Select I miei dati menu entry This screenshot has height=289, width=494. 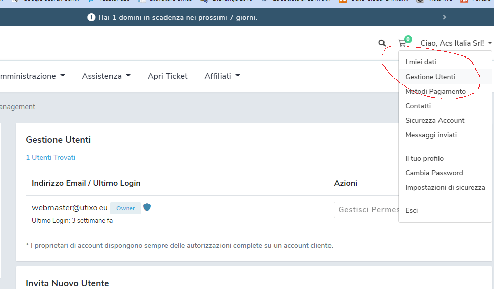coord(421,62)
